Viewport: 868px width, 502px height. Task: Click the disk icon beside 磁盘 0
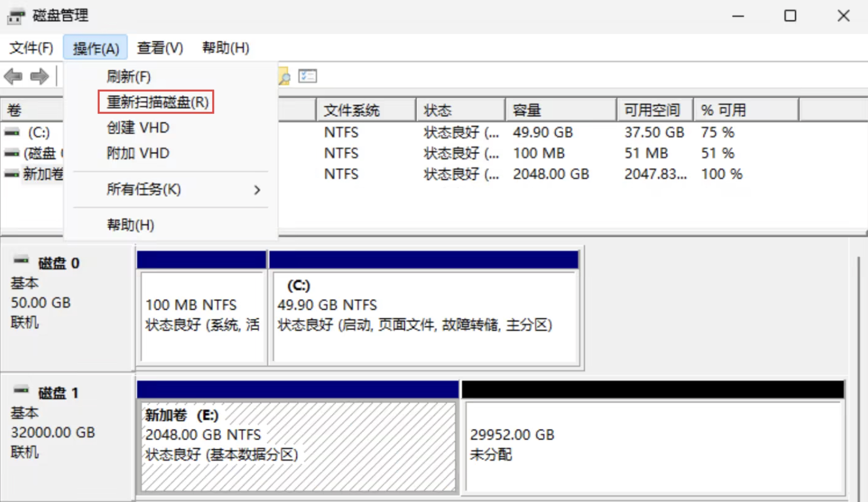[21, 260]
